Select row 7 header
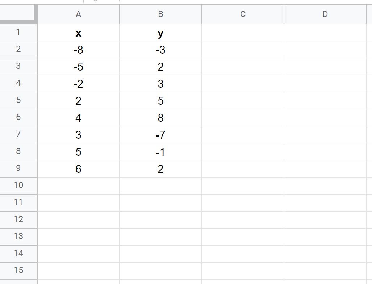The height and width of the screenshot is (284, 372). point(18,134)
